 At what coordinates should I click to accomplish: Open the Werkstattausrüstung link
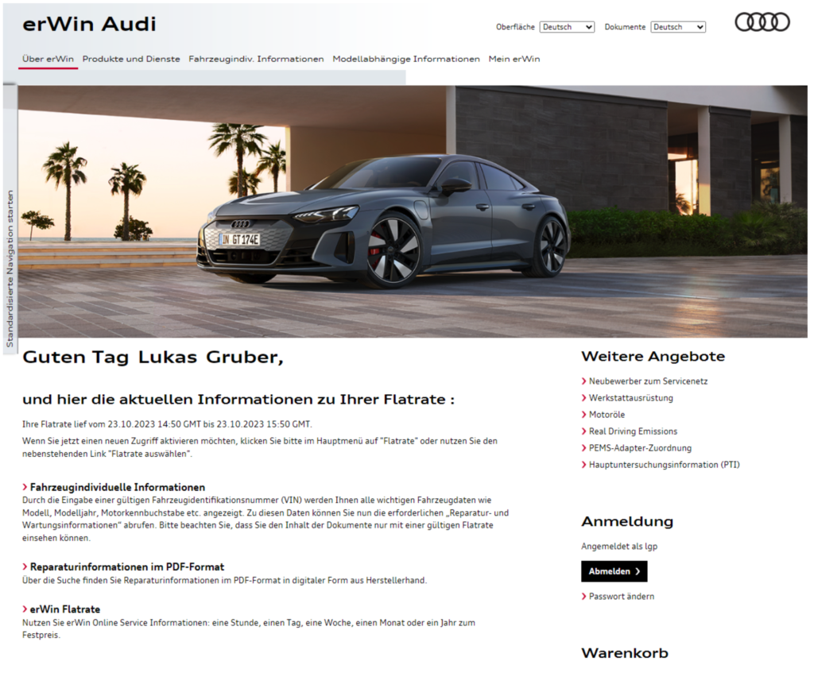pos(630,398)
